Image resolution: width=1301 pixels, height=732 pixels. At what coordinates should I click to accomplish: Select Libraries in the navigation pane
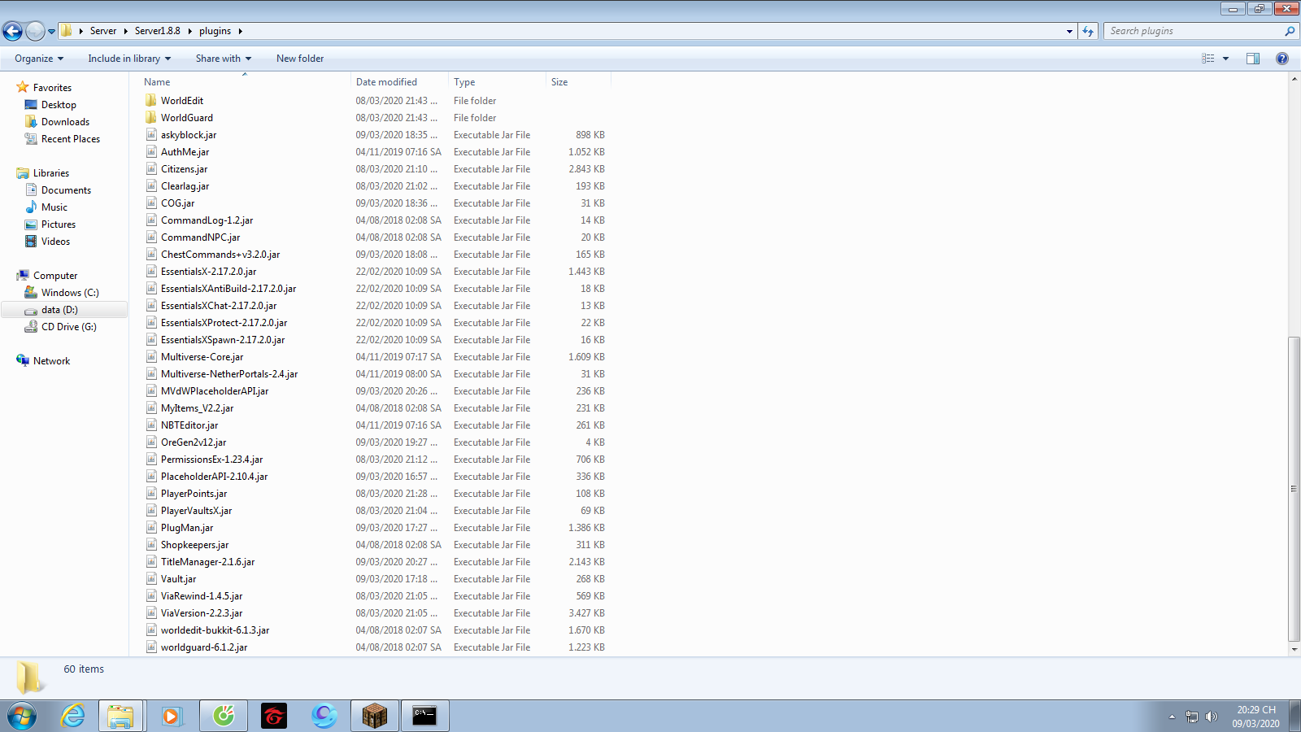tap(51, 173)
